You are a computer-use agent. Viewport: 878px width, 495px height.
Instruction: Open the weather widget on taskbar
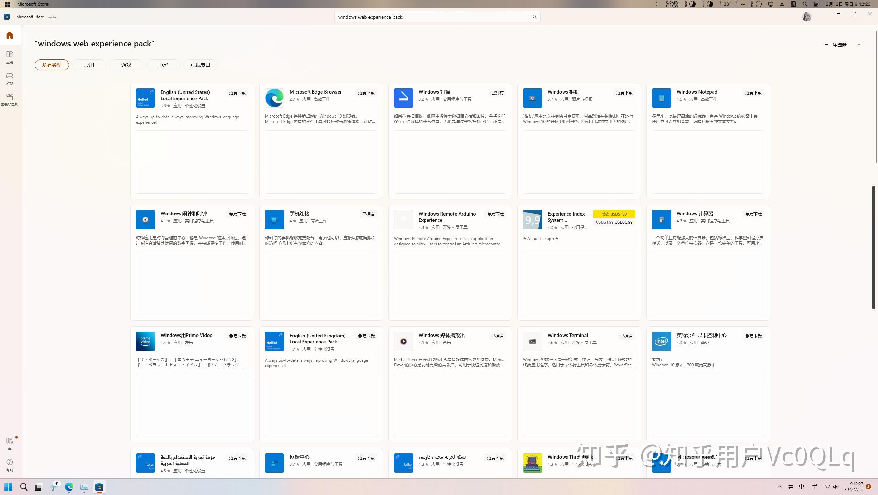(x=54, y=487)
